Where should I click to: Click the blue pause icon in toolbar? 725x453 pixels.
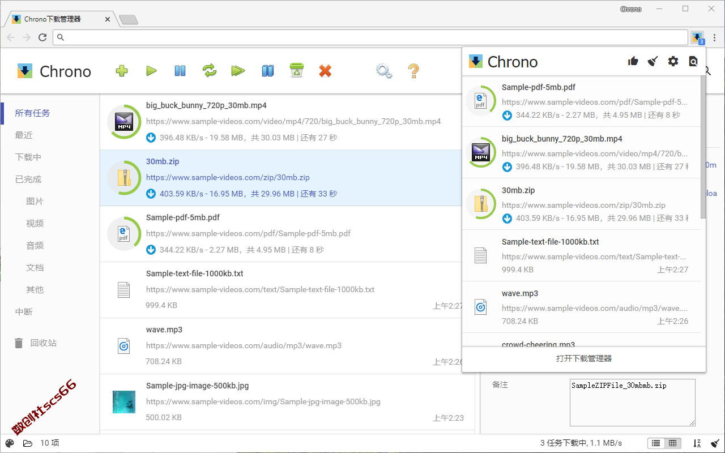pyautogui.click(x=180, y=71)
